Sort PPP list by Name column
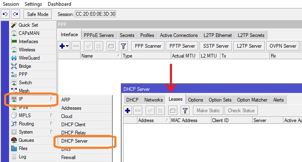Image resolution: width=302 pixels, height=162 pixels. pos(100,56)
